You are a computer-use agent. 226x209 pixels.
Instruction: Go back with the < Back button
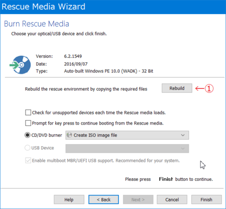tap(103, 199)
